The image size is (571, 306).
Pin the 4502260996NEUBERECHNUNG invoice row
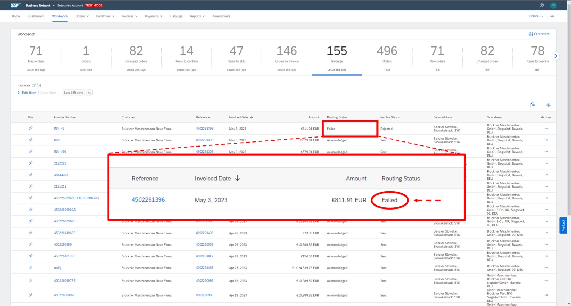(31, 198)
